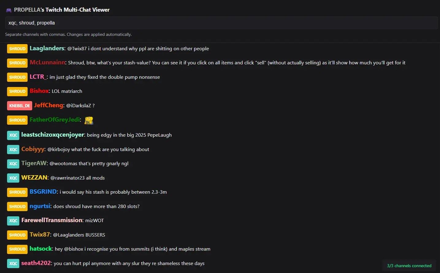The image size is (440, 273).
Task: Click SHROUD badge beside Laaglanders
Action: pos(17,49)
